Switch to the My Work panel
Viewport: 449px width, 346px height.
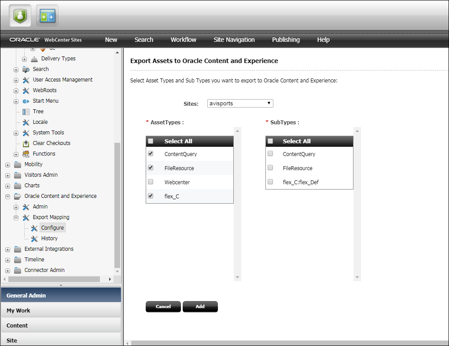coord(61,310)
